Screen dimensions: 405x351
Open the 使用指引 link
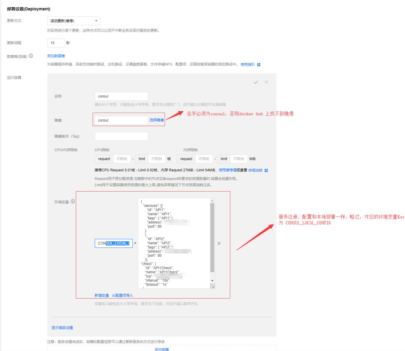point(247,64)
